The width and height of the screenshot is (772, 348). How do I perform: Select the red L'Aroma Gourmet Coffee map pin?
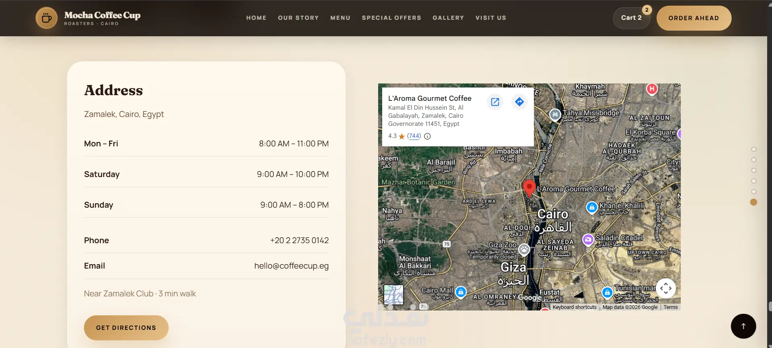pyautogui.click(x=529, y=188)
